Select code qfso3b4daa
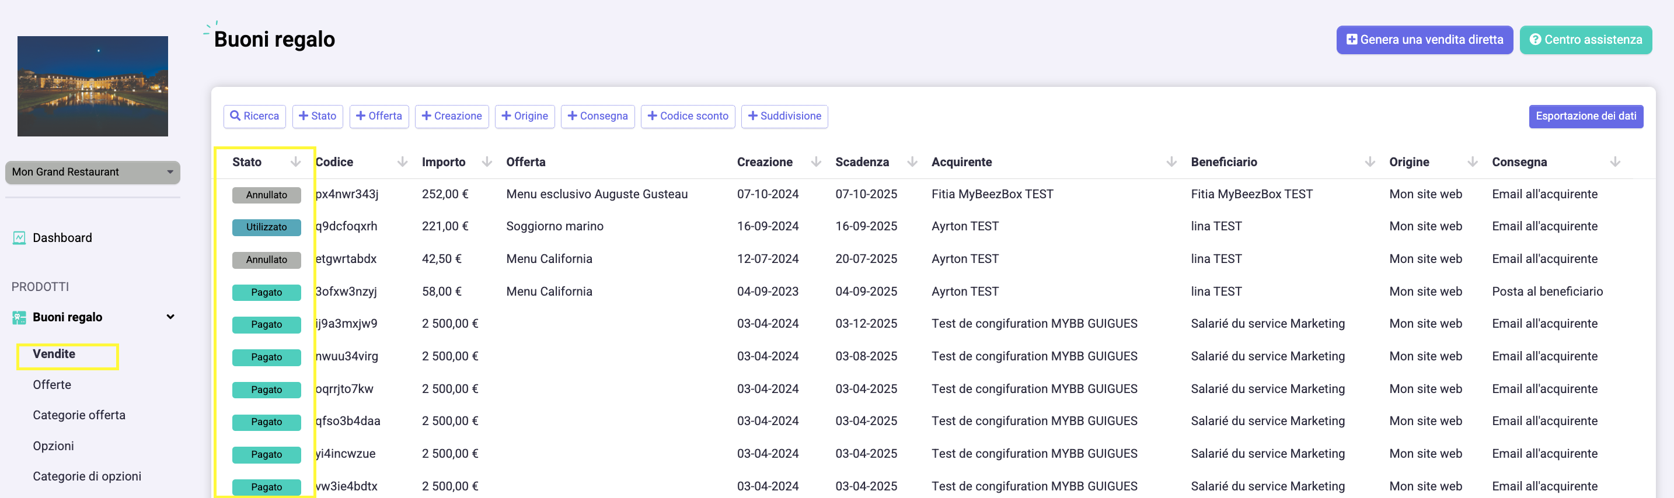Viewport: 1674px width, 498px height. point(348,422)
